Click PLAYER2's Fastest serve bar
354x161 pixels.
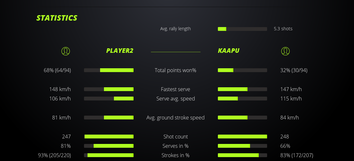click(x=109, y=89)
